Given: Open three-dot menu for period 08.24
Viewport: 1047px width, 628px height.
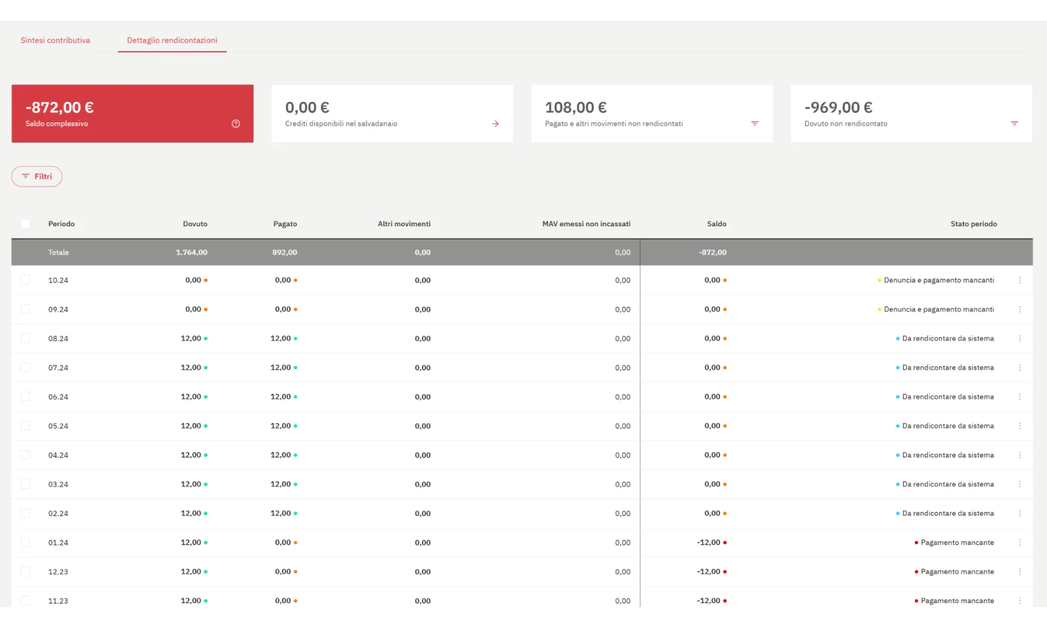Looking at the screenshot, I should [1020, 339].
